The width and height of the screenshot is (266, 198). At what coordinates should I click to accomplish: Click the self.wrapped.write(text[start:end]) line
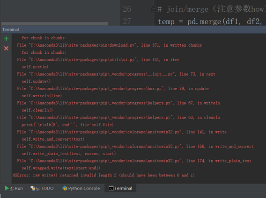point(61,168)
